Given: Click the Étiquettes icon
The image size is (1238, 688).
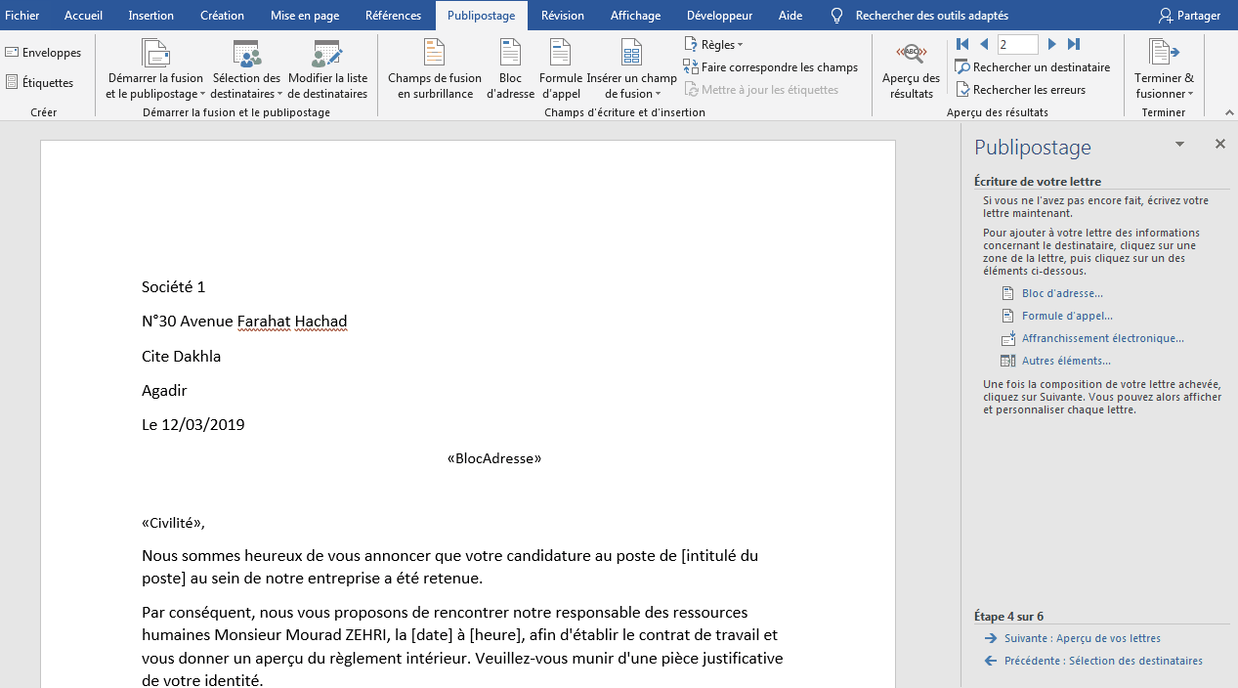Looking at the screenshot, I should 12,83.
